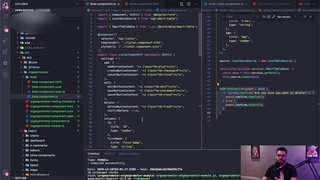The height and width of the screenshot is (180, 320).
Task: Close the Find widget
Action: [310, 16]
